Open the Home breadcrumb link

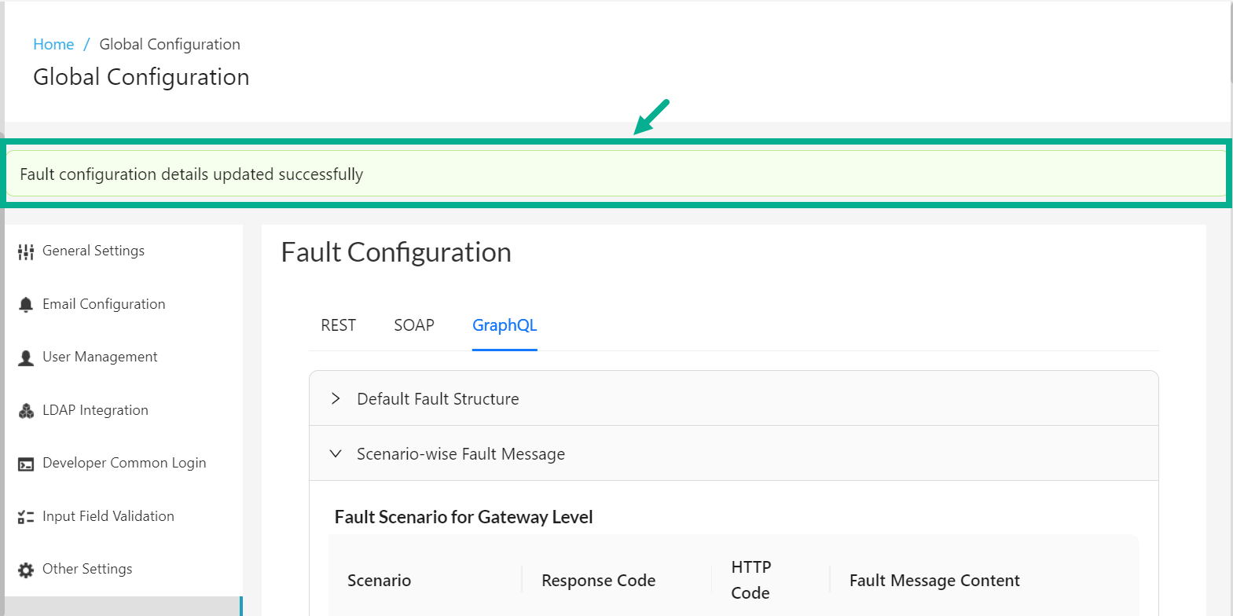click(53, 44)
